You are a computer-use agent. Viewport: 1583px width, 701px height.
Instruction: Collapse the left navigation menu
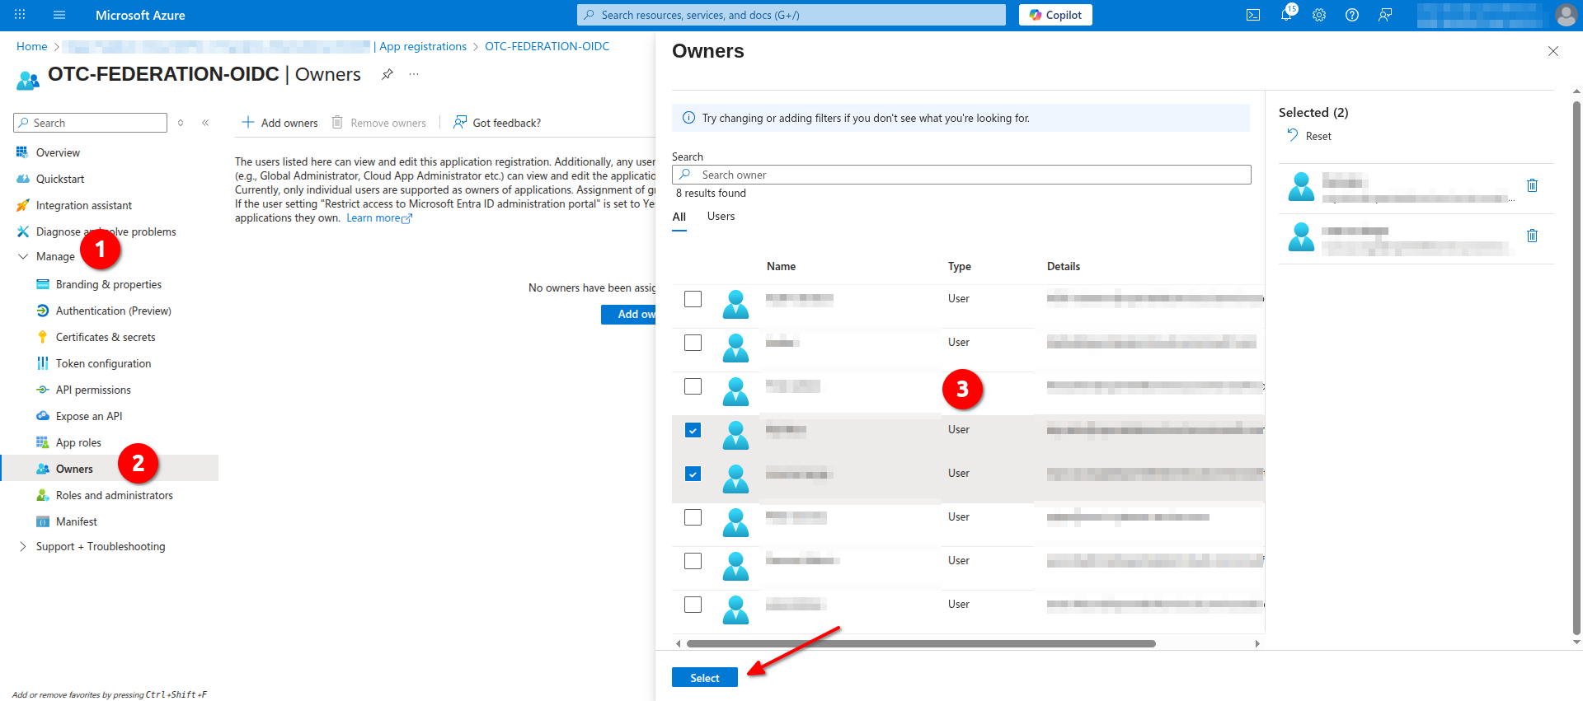point(205,123)
